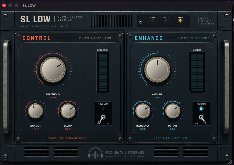Click the LOW GAIN label
Image resolution: width=234 pixels, height=165 pixels.
(x=35, y=126)
